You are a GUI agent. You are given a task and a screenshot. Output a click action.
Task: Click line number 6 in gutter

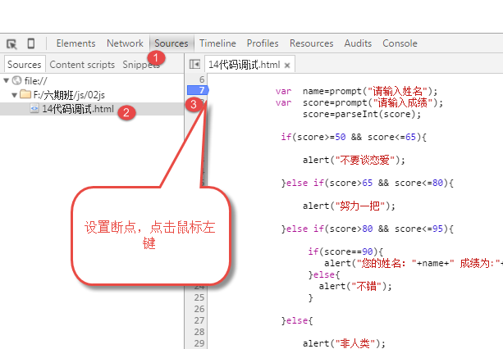pyautogui.click(x=202, y=79)
